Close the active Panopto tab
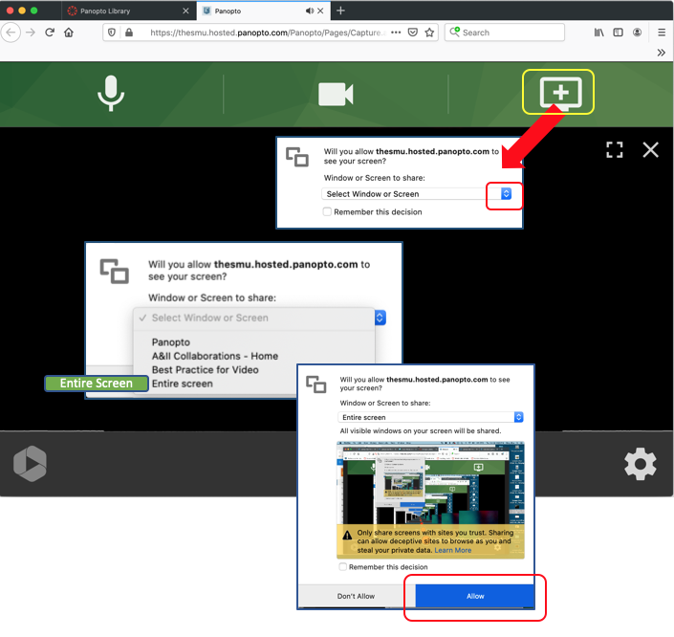Screen dimensions: 674x637 pyautogui.click(x=320, y=11)
